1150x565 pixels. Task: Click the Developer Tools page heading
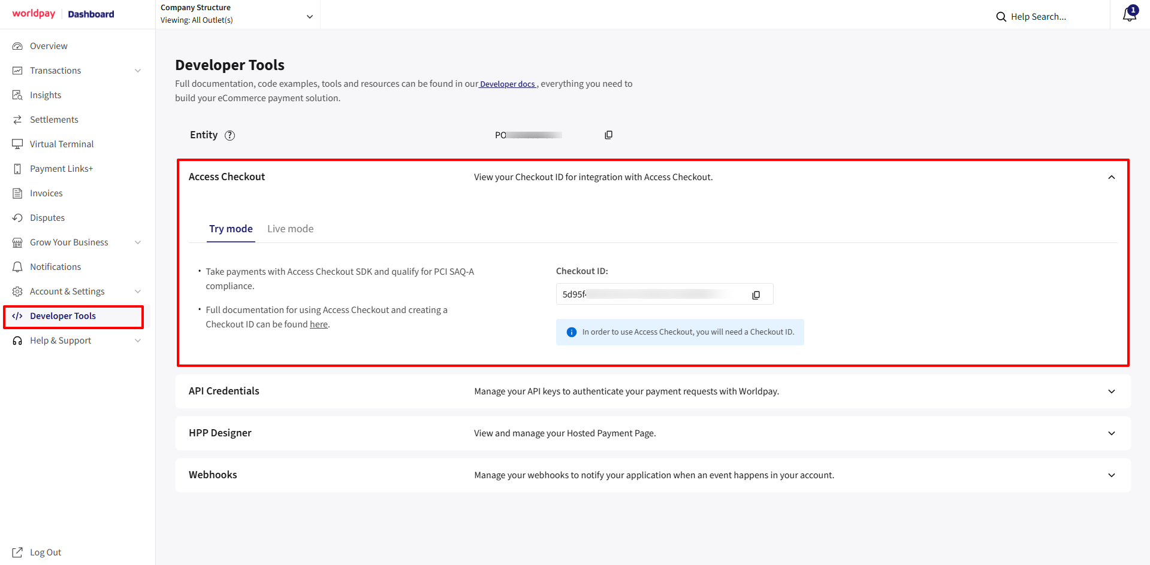coord(230,65)
